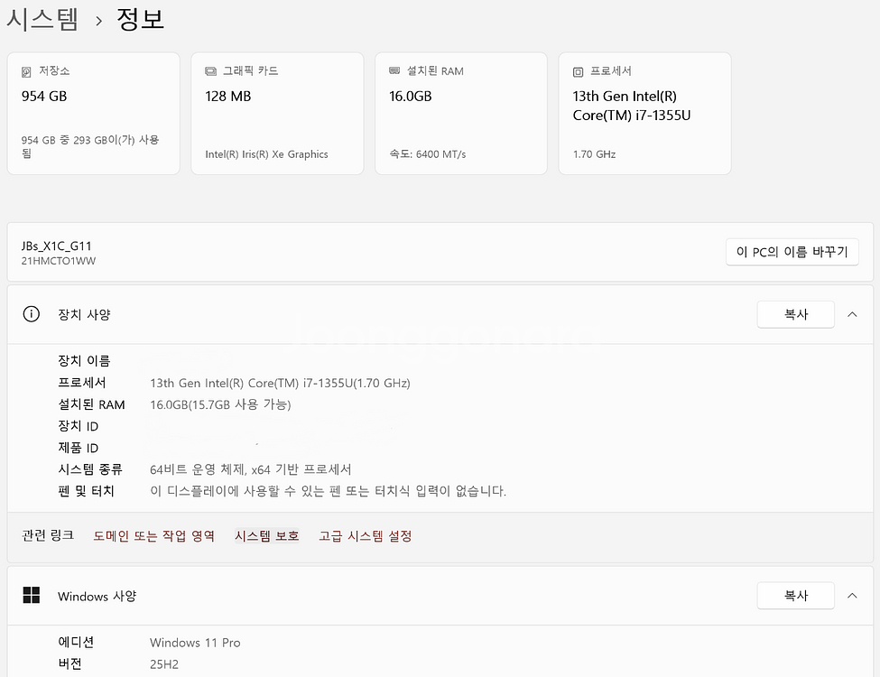Go back to 시스템 in the breadcrumb
The width and height of the screenshot is (880, 677).
(42, 19)
